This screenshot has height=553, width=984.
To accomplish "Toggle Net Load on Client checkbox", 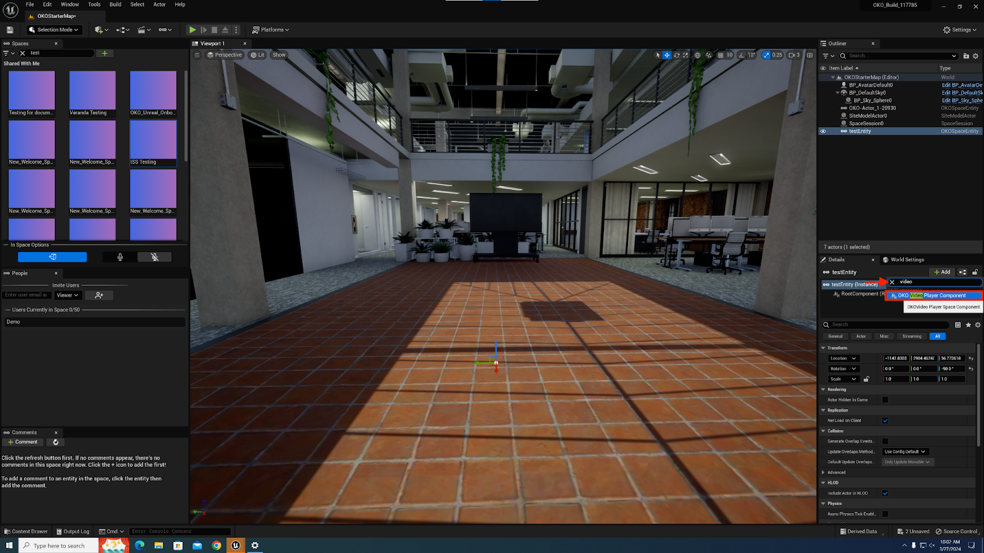I will [885, 421].
